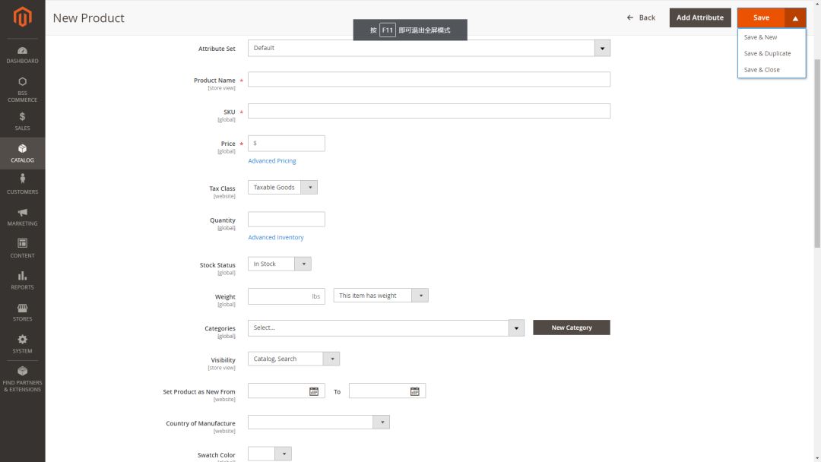Image resolution: width=821 pixels, height=462 pixels.
Task: Open the Customers sidebar section
Action: pyautogui.click(x=22, y=184)
